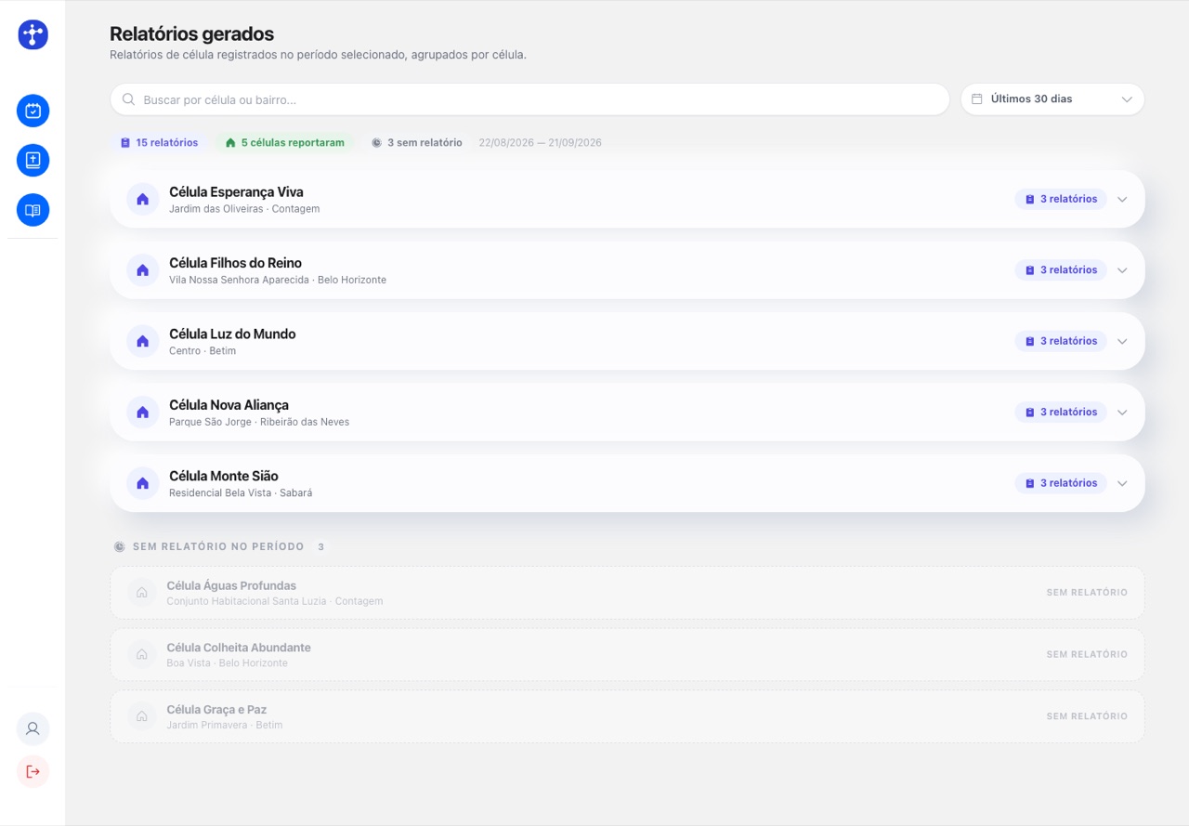Screen dimensions: 1189x826
Task: Click the SEM RELATÓRIO NO PERÍODO section heading
Action: pos(218,547)
